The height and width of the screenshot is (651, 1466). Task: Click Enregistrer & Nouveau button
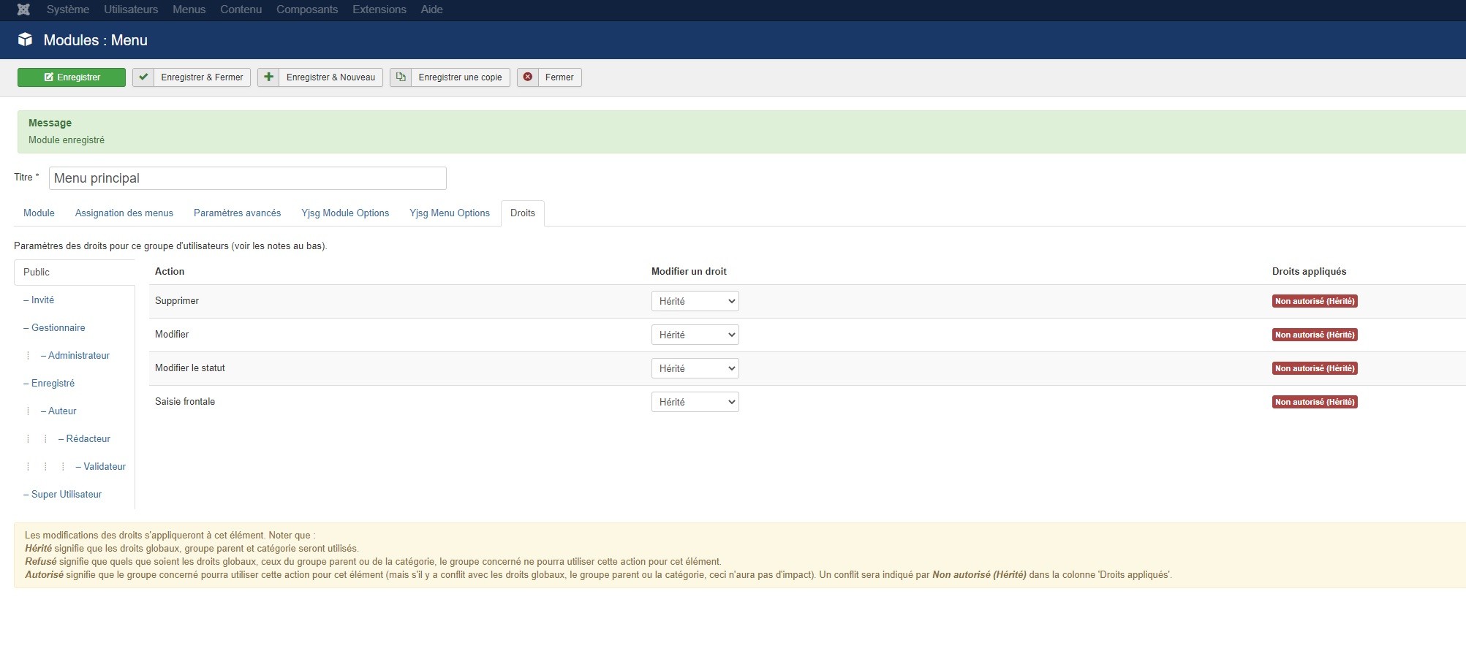click(320, 77)
